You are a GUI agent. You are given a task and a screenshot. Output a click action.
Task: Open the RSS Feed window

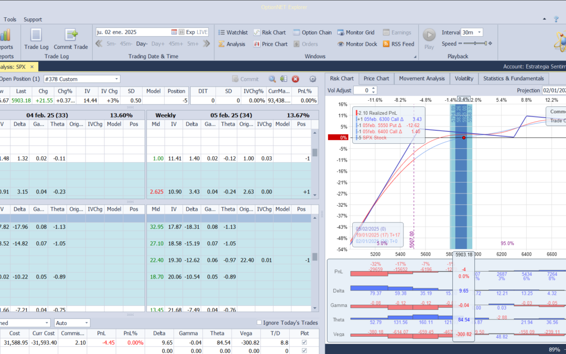tap(398, 44)
